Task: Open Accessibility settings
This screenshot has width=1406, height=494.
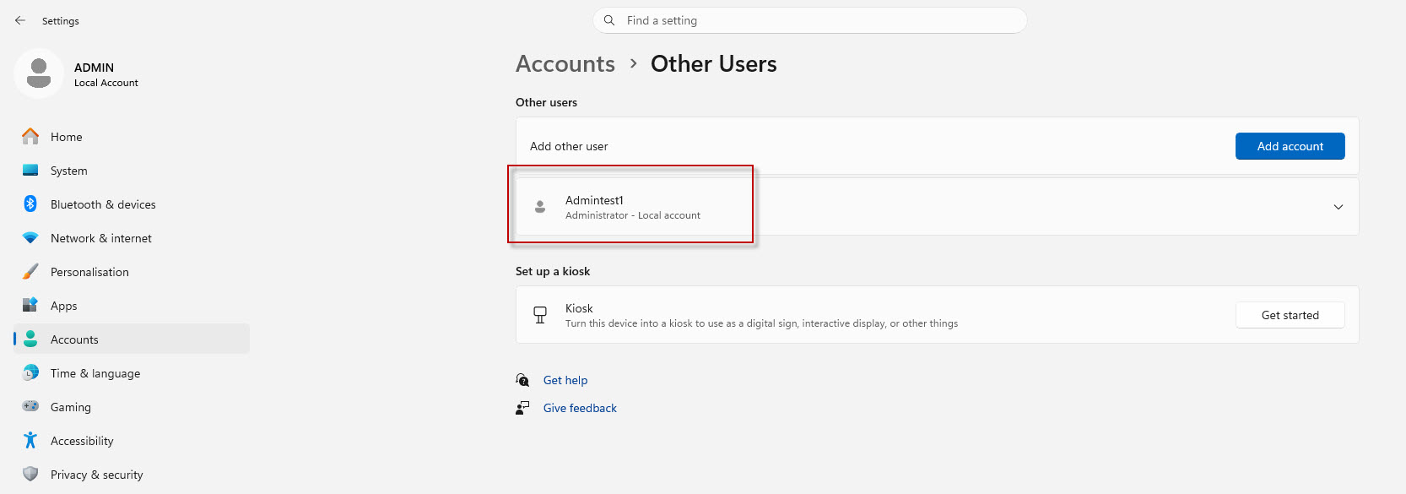Action: pyautogui.click(x=132, y=440)
